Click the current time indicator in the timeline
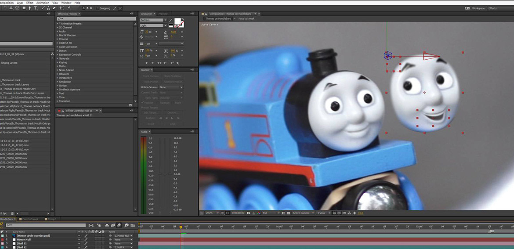The height and width of the screenshot is (249, 514). tap(181, 227)
